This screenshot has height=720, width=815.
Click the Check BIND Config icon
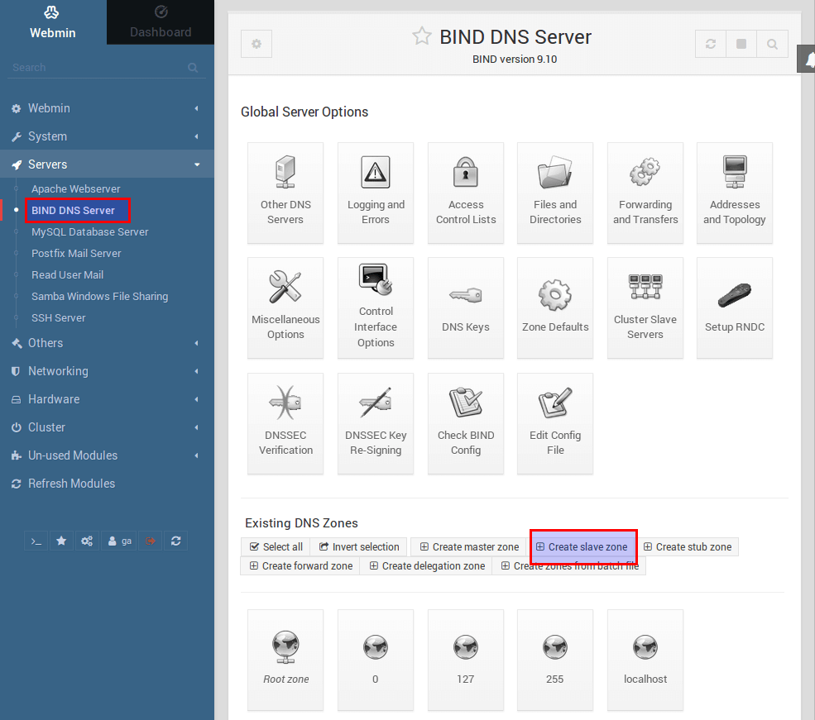coord(465,403)
